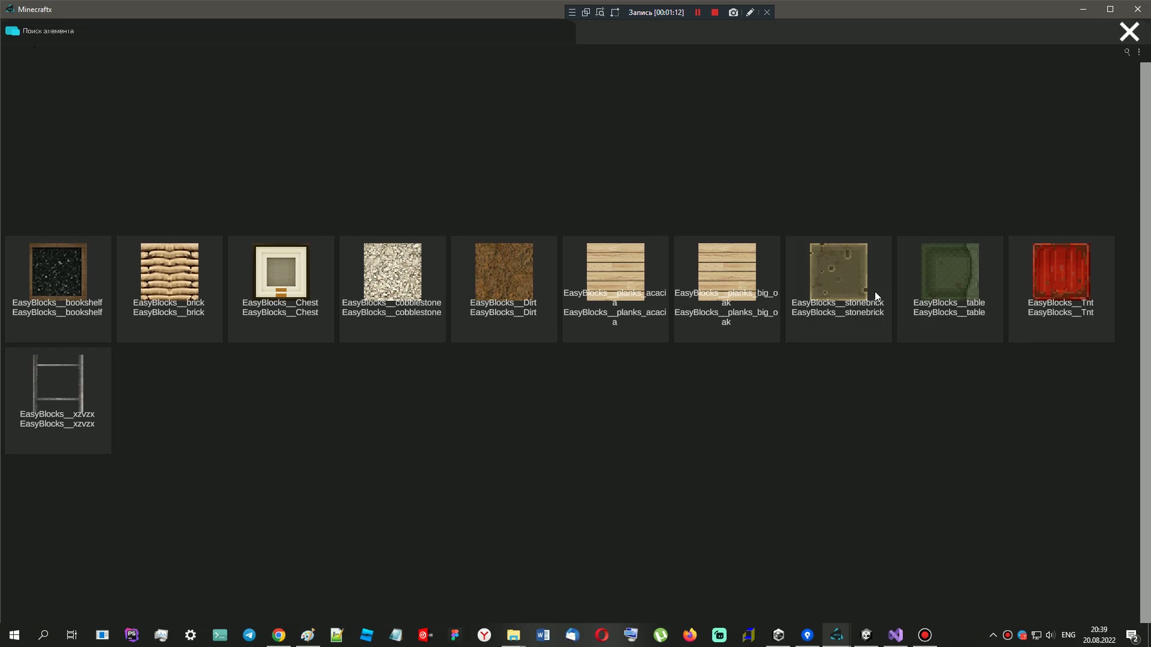
Task: Open Figma from the taskbar
Action: (x=455, y=635)
